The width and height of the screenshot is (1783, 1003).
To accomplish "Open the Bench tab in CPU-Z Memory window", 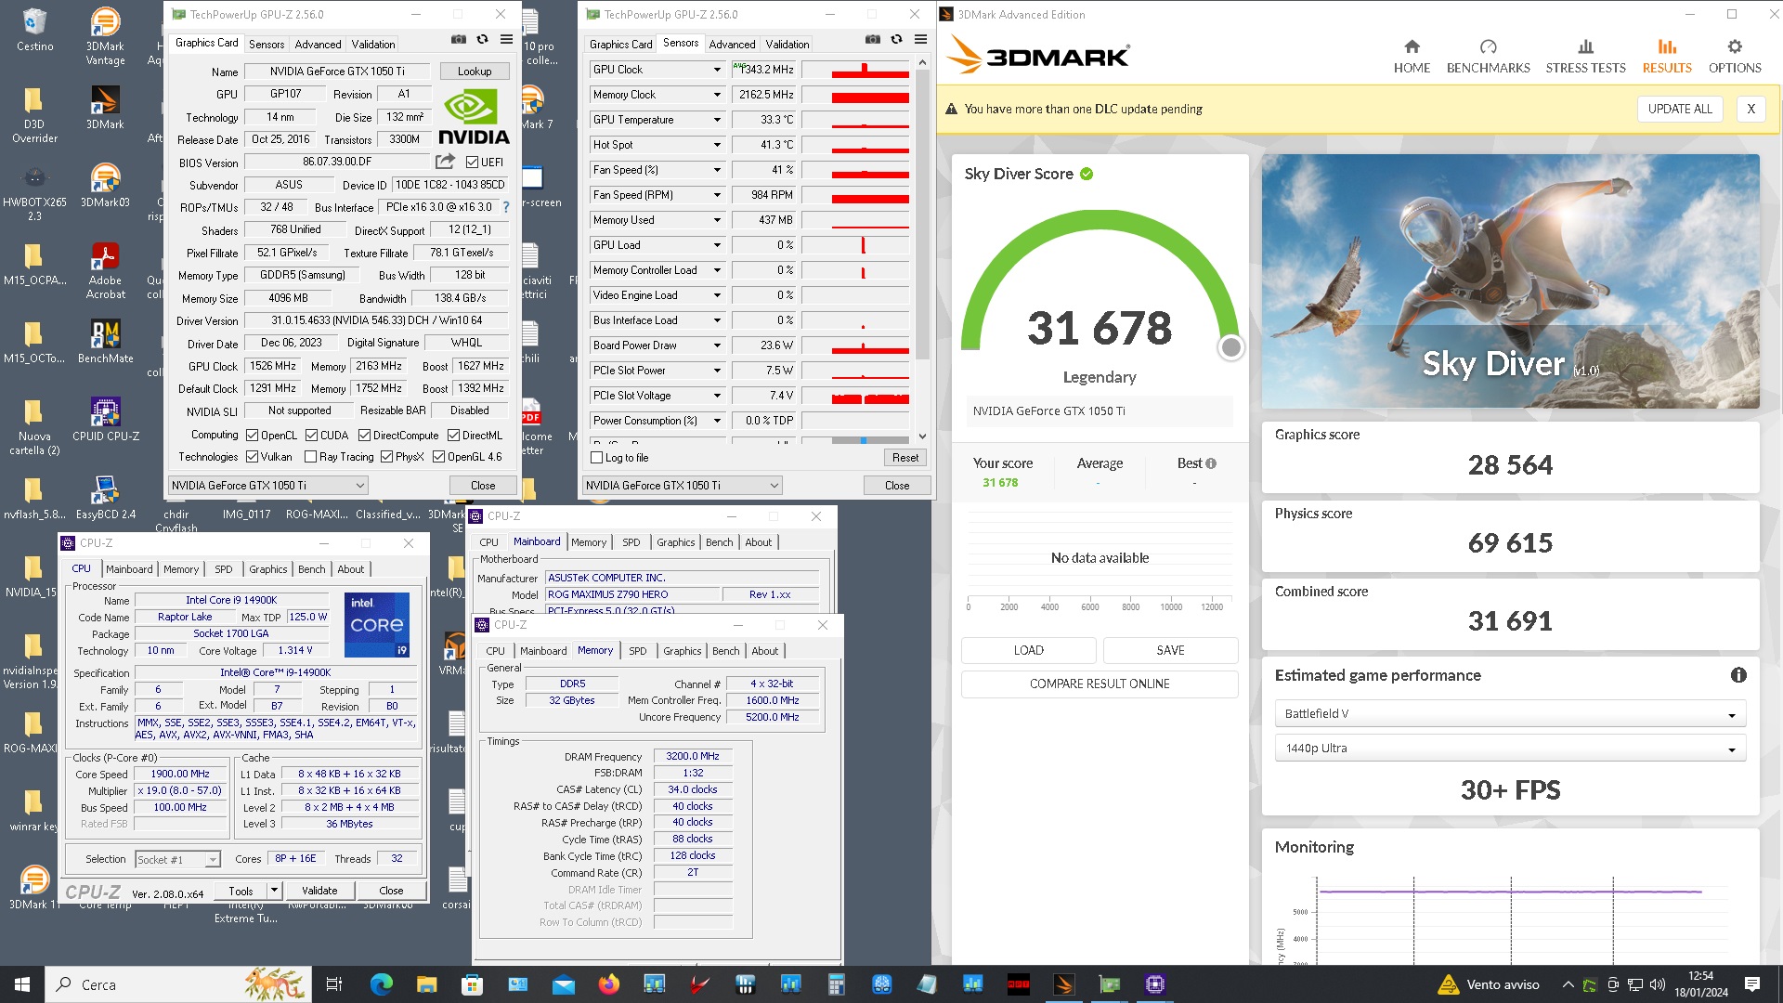I will [x=725, y=651].
